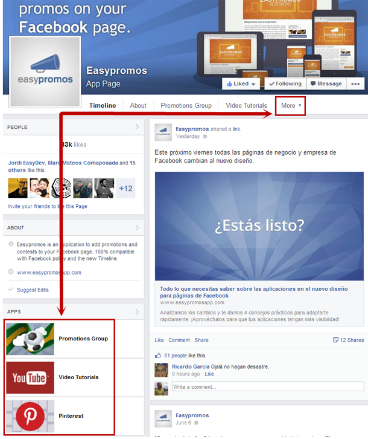This screenshot has width=368, height=439.
Task: Click the Easypromos page title on cover
Action: (x=117, y=71)
